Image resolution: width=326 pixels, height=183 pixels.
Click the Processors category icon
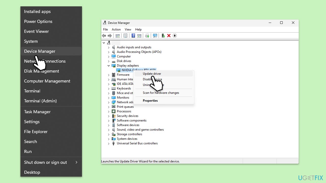pos(114,111)
